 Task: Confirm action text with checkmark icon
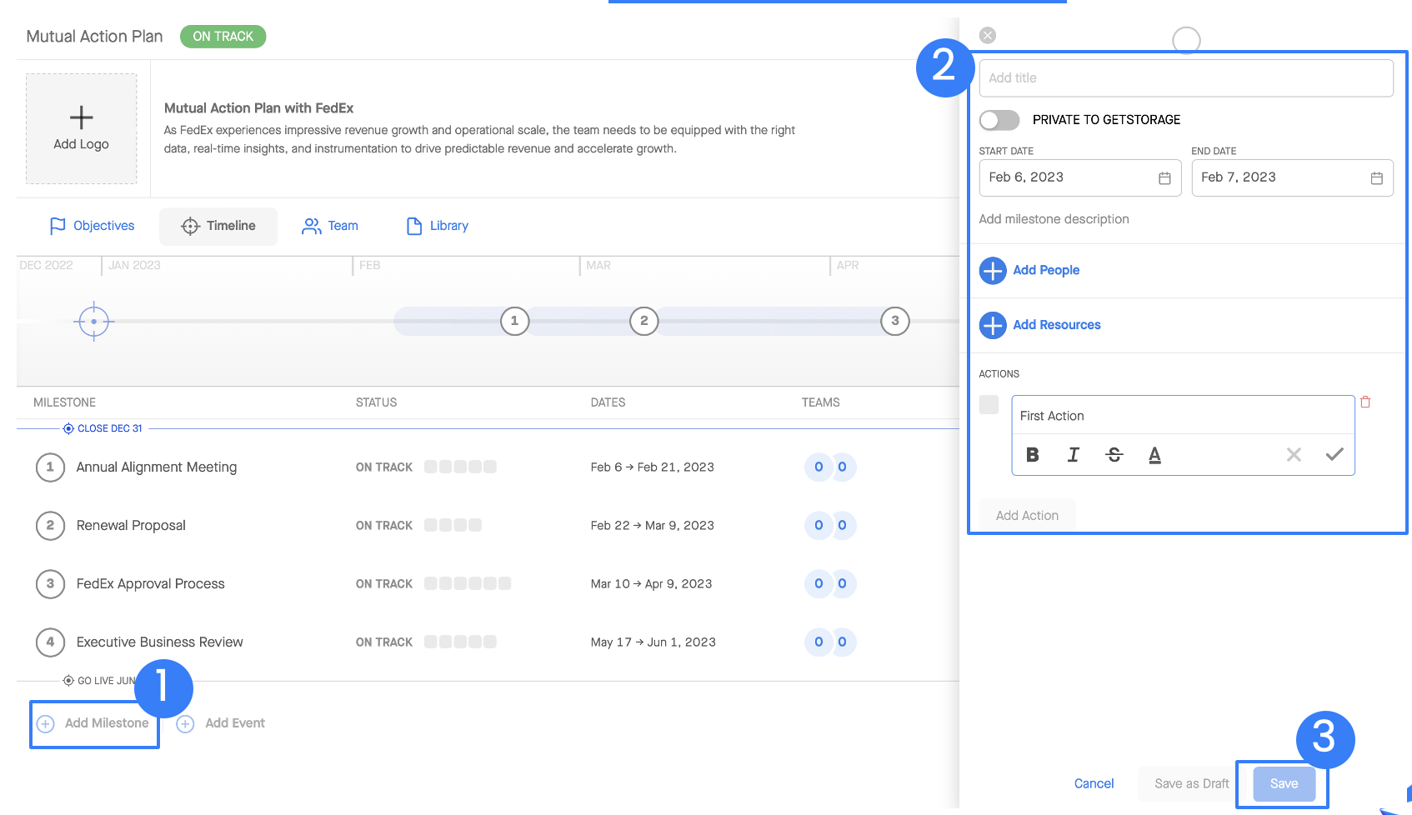[x=1334, y=454]
